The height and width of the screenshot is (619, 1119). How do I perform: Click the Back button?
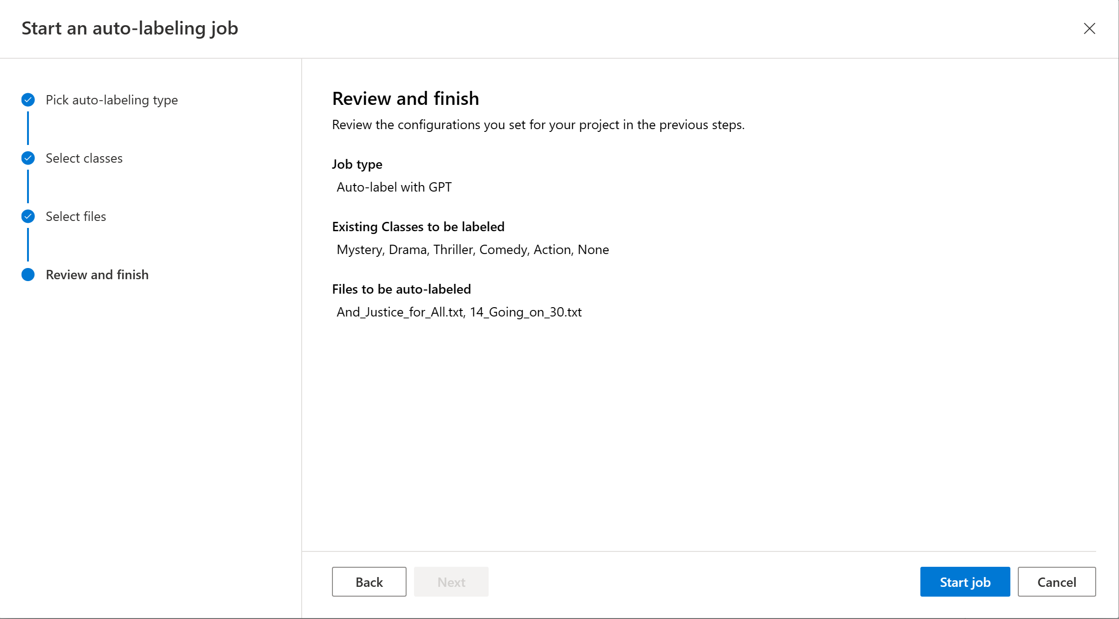click(369, 582)
